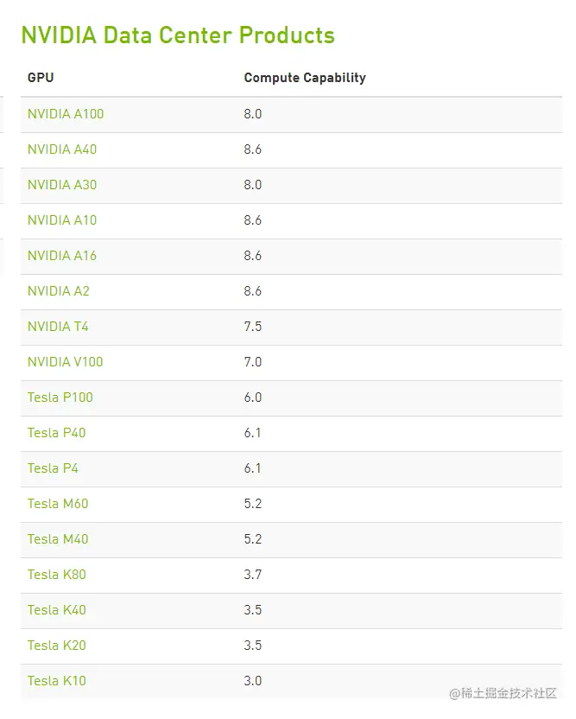Click the NVIDIA A40 GPU link
The height and width of the screenshot is (719, 576).
(62, 150)
